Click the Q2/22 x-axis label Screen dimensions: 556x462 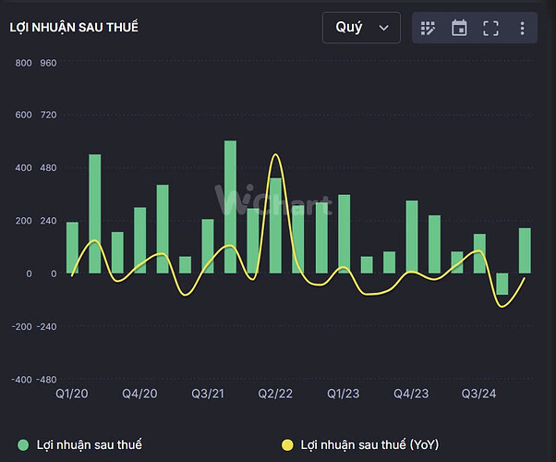[275, 394]
